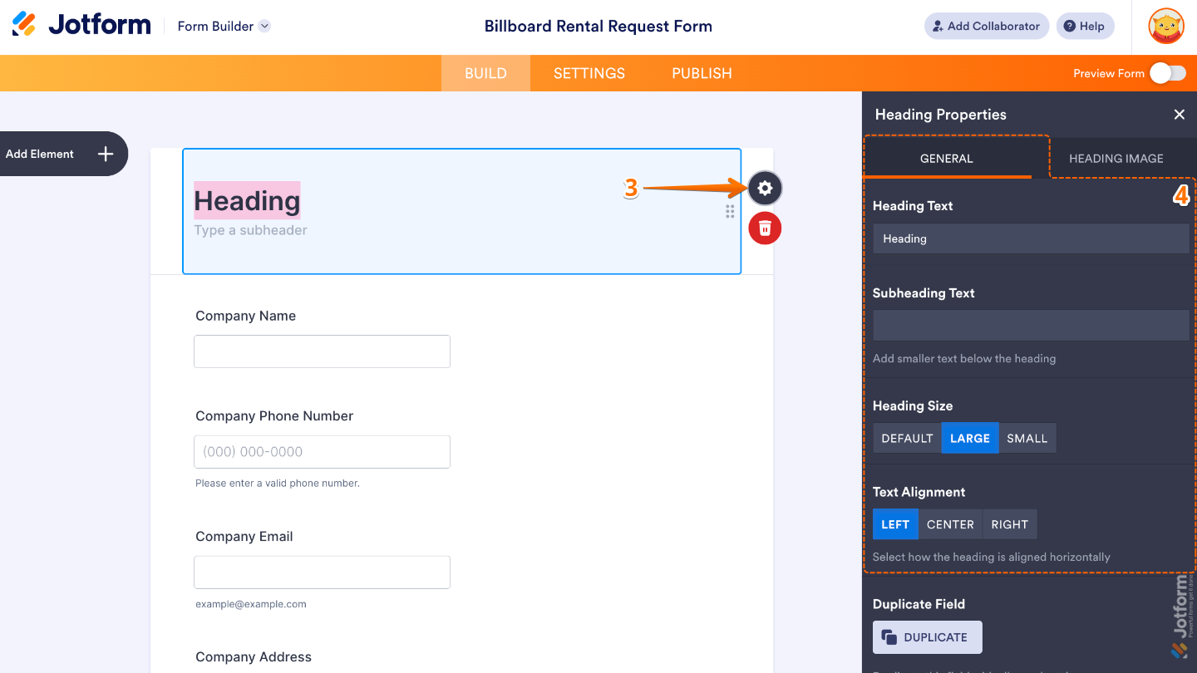Expand the Form Builder dropdown chevron
Viewport: 1197px width, 673px height.
click(x=264, y=26)
